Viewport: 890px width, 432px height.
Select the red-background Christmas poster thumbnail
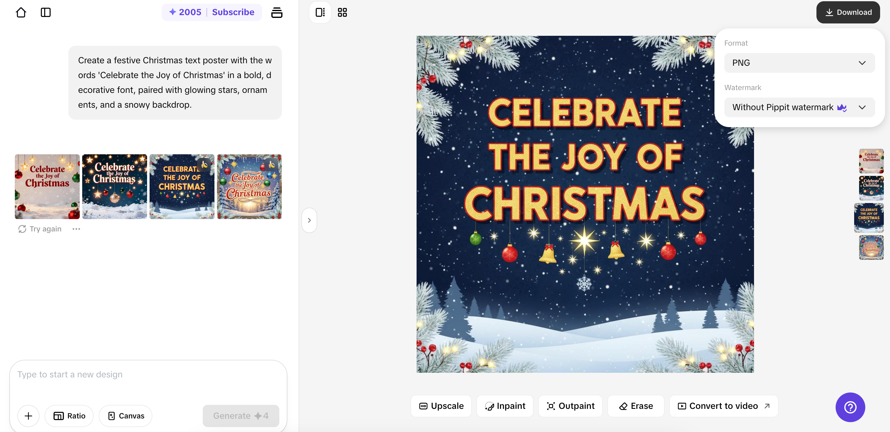[x=47, y=186]
